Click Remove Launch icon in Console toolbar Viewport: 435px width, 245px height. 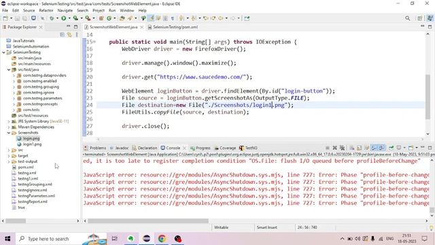point(335,148)
